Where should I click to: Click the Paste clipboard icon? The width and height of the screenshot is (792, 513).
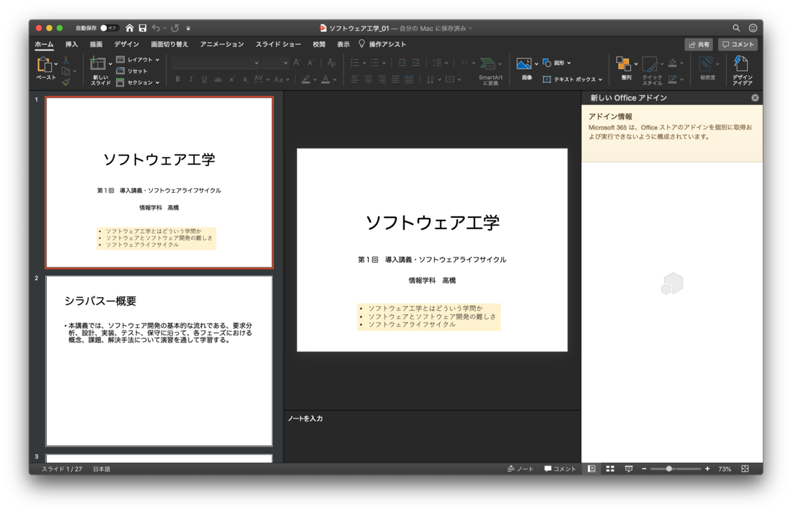(44, 65)
